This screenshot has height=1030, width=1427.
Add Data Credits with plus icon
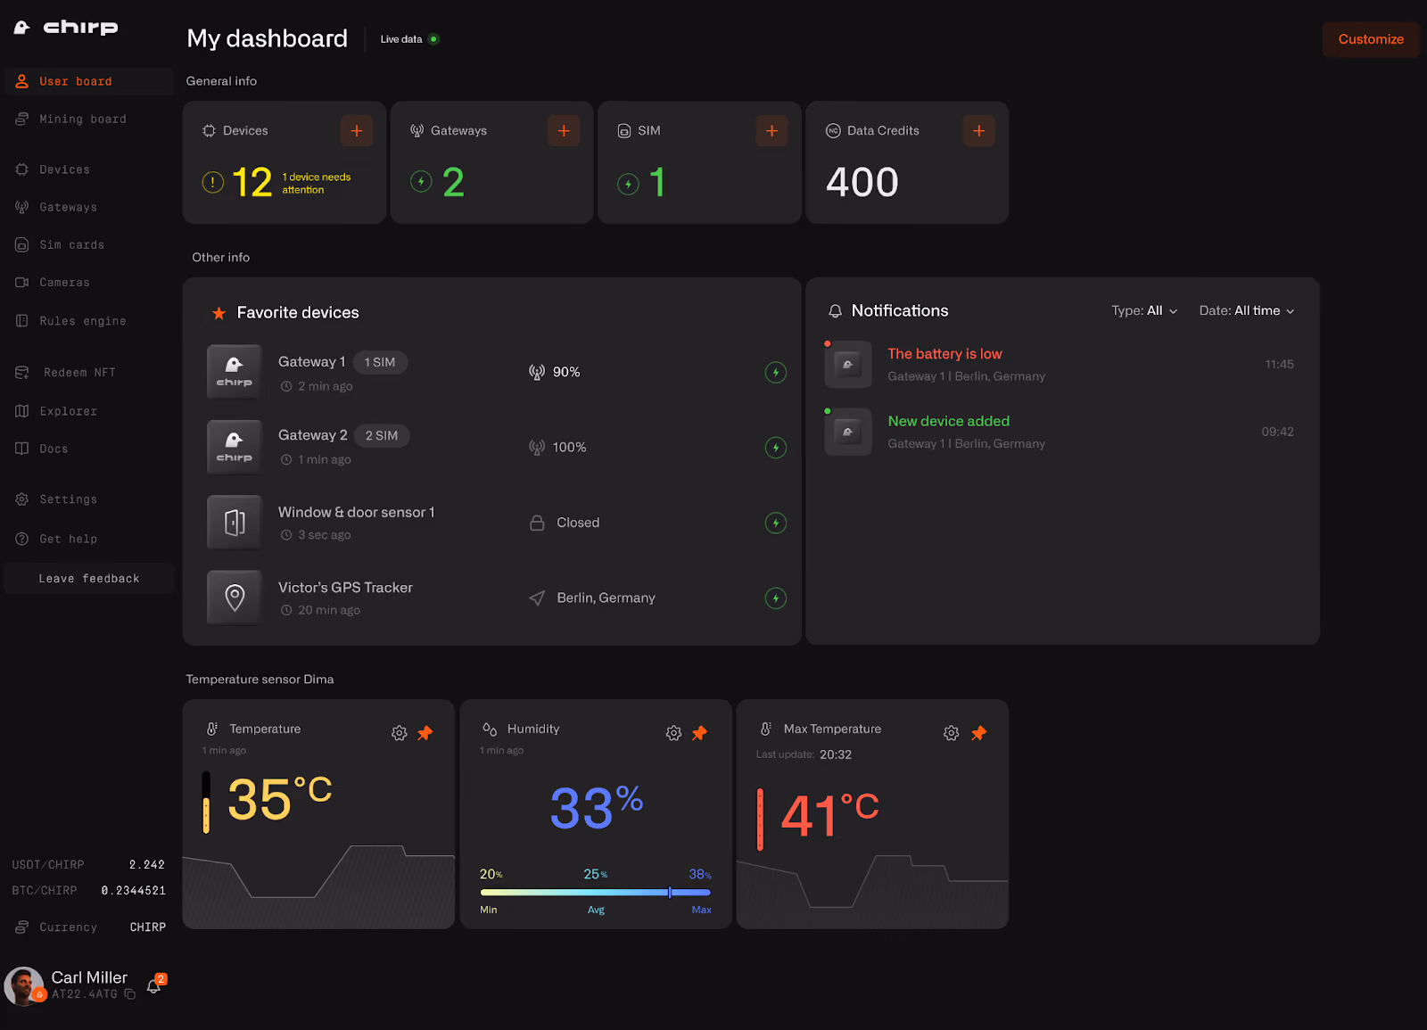[x=979, y=131]
